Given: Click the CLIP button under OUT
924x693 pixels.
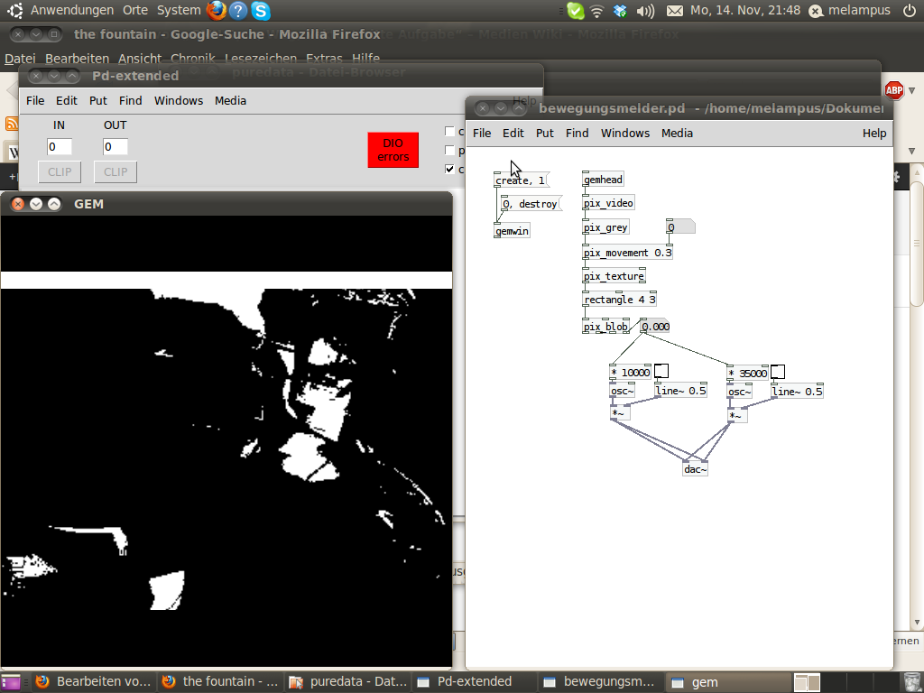Looking at the screenshot, I should (115, 172).
